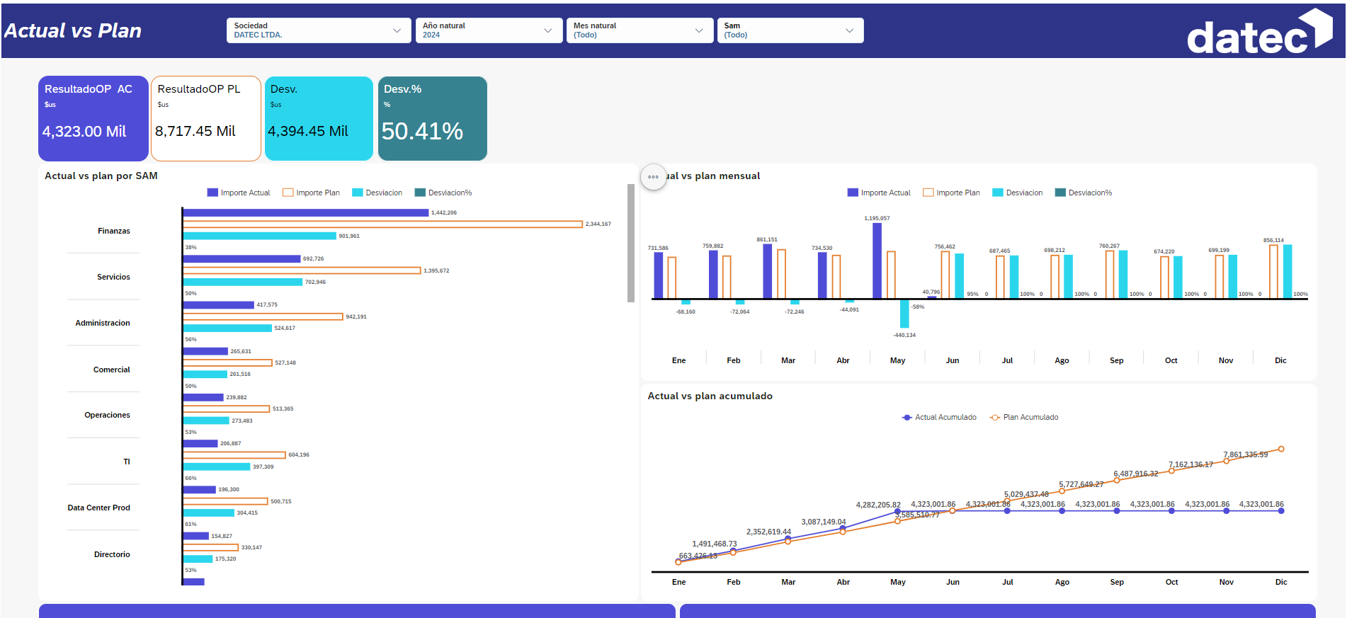Click Dic deviation bar 856,114
The width and height of the screenshot is (1347, 618).
click(x=1288, y=272)
